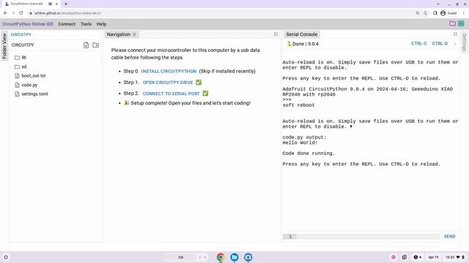Click CONNECT TO SERIAL PORT link

click(x=171, y=94)
